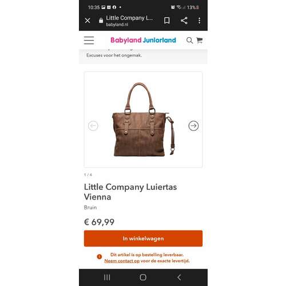Show previous product image with left arrow
This screenshot has width=286, height=286.
pyautogui.click(x=93, y=126)
